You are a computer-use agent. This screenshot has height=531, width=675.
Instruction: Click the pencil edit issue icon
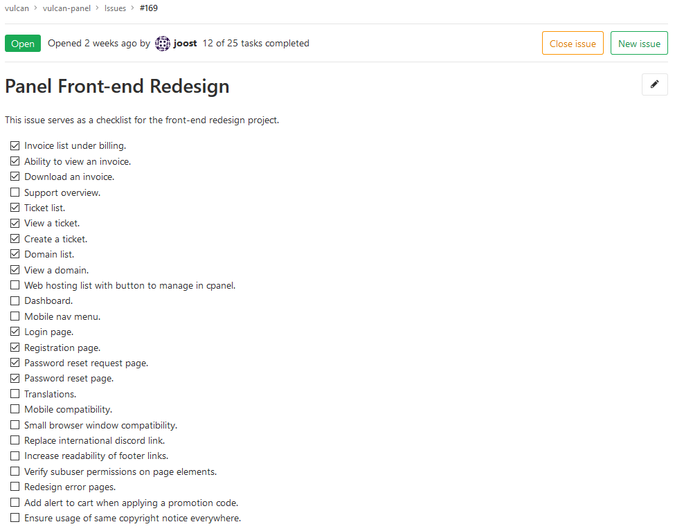[654, 84]
